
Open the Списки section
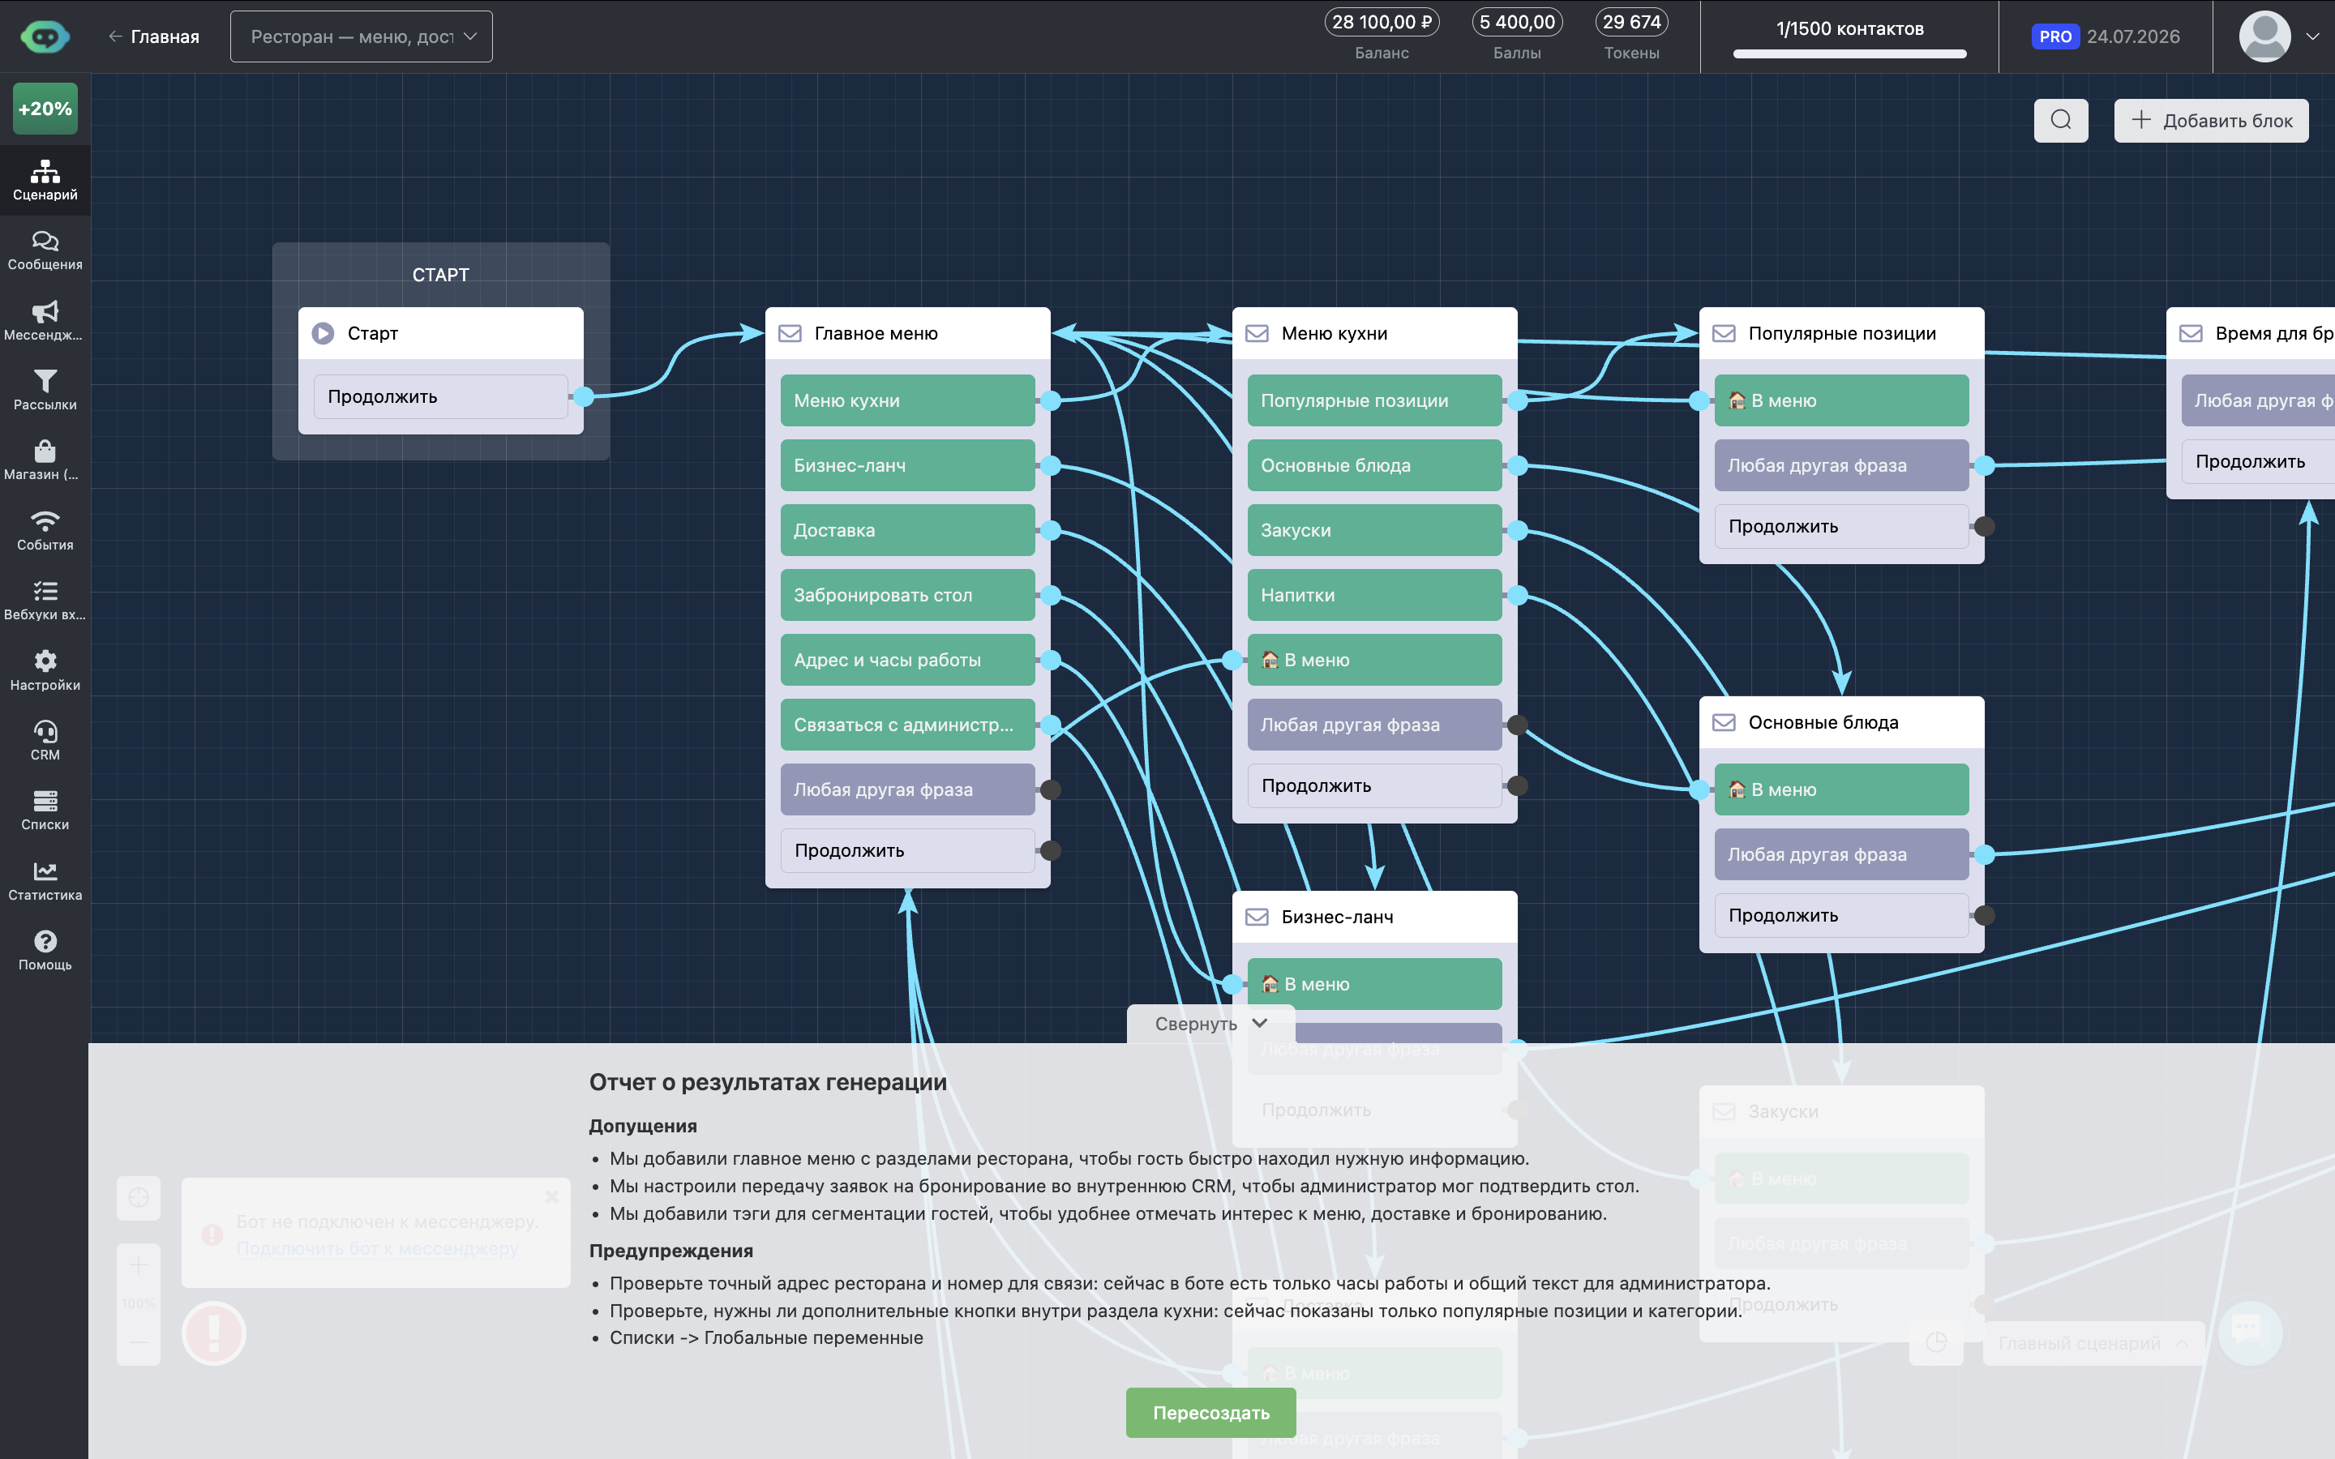45,811
